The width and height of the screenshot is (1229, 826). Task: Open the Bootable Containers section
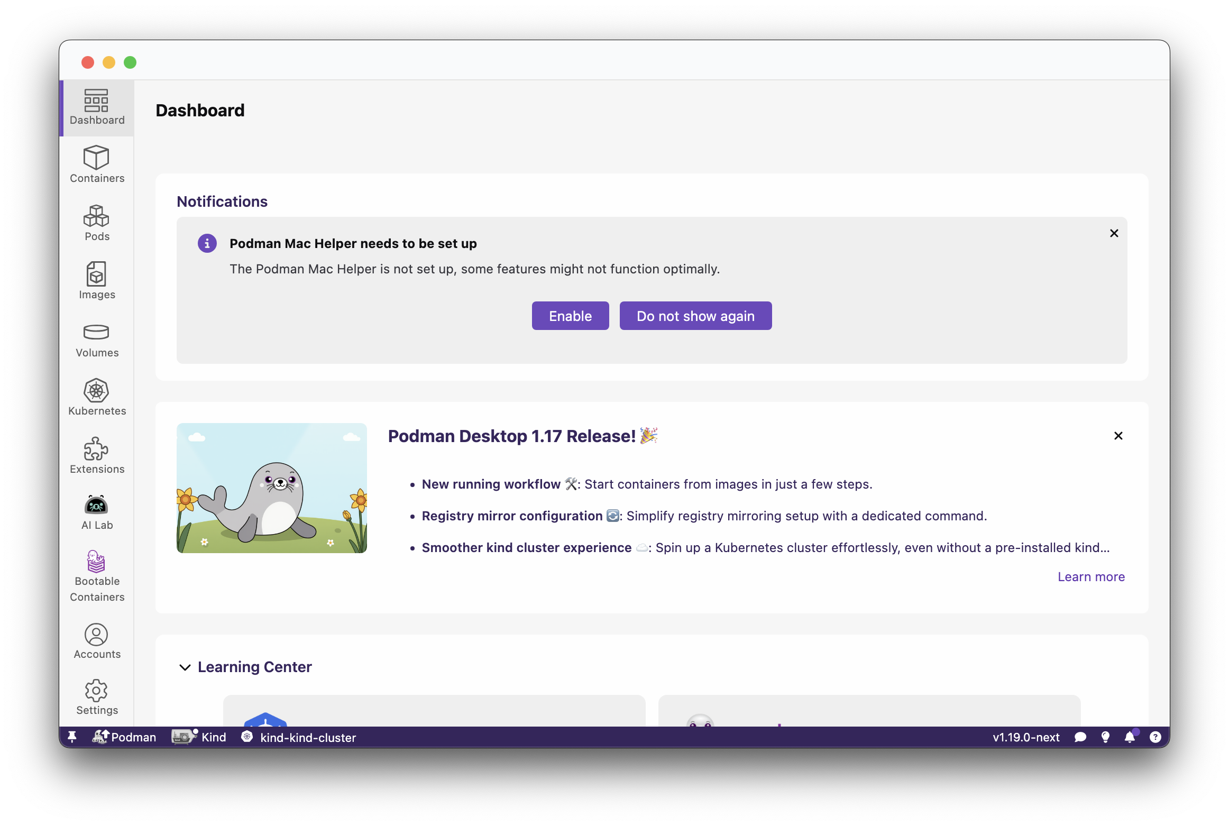[96, 576]
